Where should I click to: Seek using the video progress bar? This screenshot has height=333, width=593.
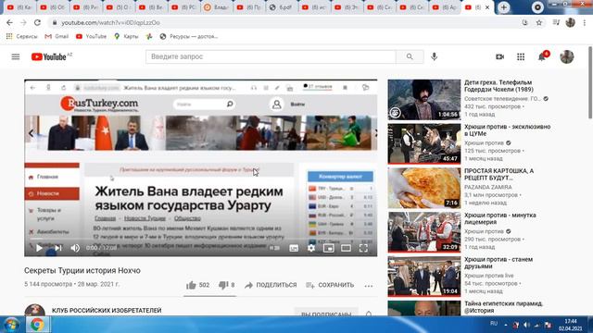coord(200,239)
